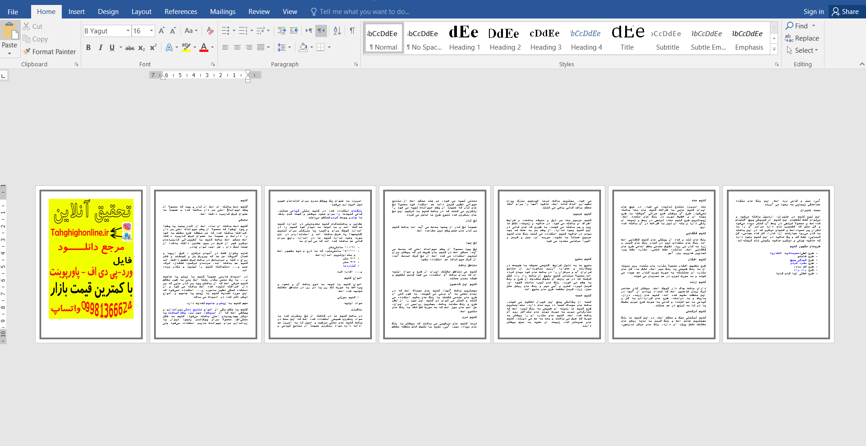This screenshot has height=446, width=866.
Task: Apply the Emphasis style
Action: click(749, 38)
